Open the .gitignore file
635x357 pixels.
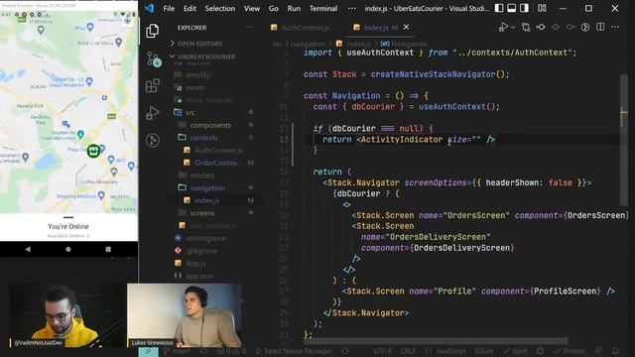coord(202,251)
